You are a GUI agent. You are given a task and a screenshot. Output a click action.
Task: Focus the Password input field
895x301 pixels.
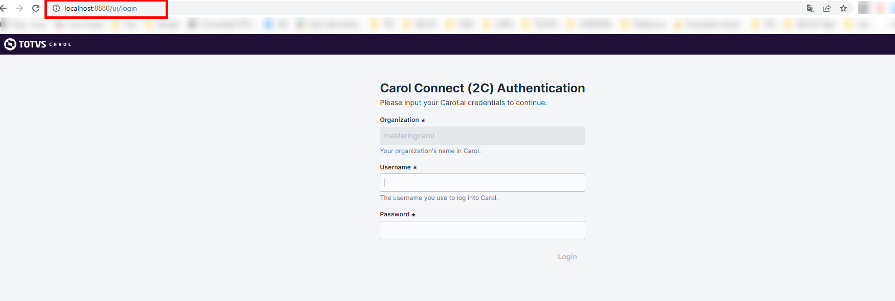point(482,230)
